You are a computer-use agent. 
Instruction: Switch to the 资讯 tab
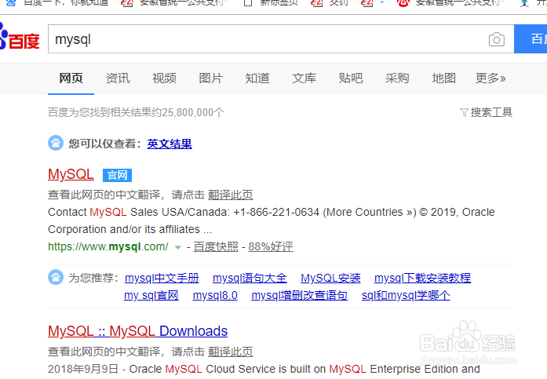click(x=118, y=78)
